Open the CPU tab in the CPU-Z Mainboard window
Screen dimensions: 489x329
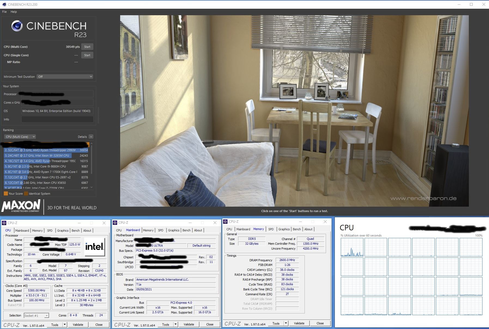(119, 230)
